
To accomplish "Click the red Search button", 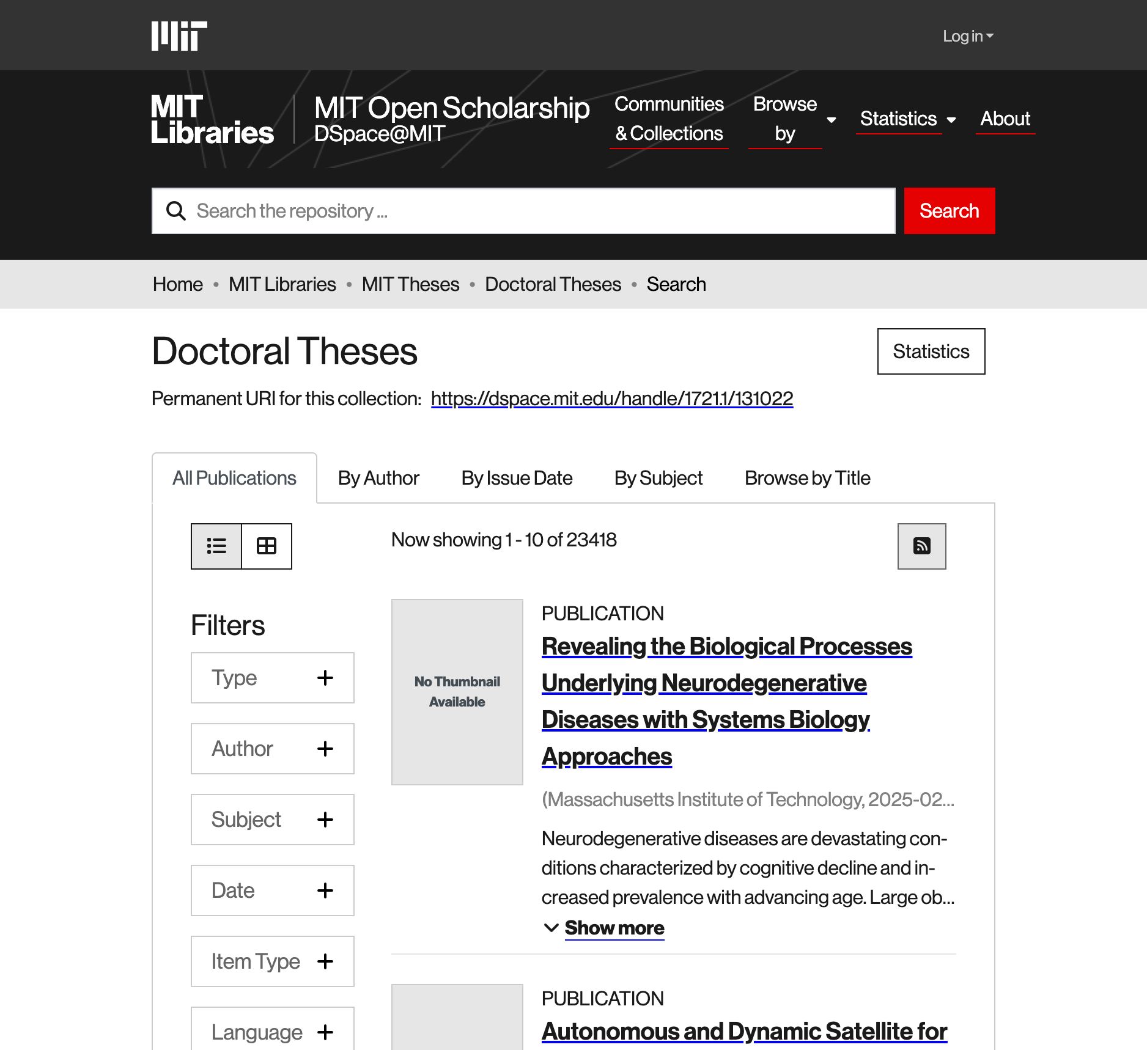I will [x=949, y=211].
